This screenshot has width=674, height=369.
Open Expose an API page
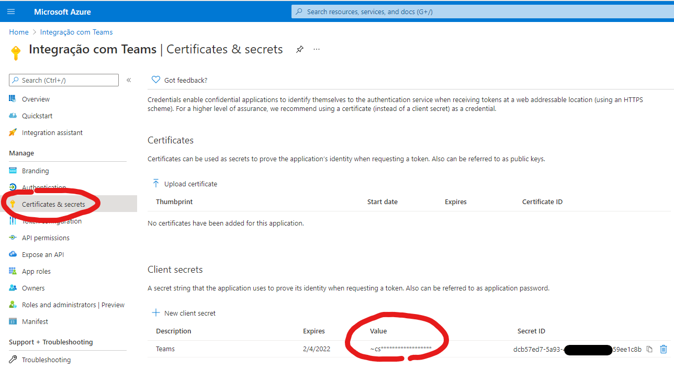(x=43, y=254)
